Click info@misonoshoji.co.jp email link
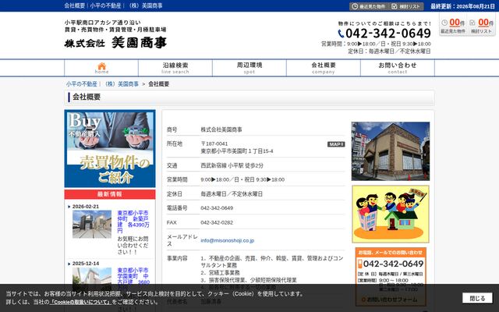 point(227,240)
